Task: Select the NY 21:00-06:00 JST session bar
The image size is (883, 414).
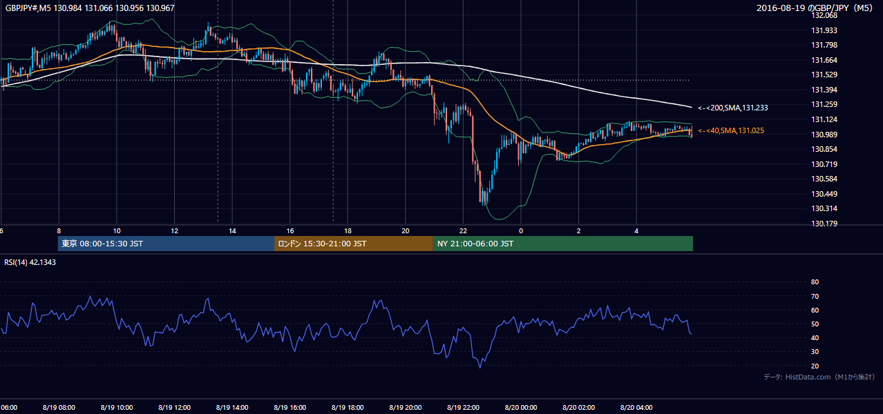Action: pyautogui.click(x=563, y=244)
